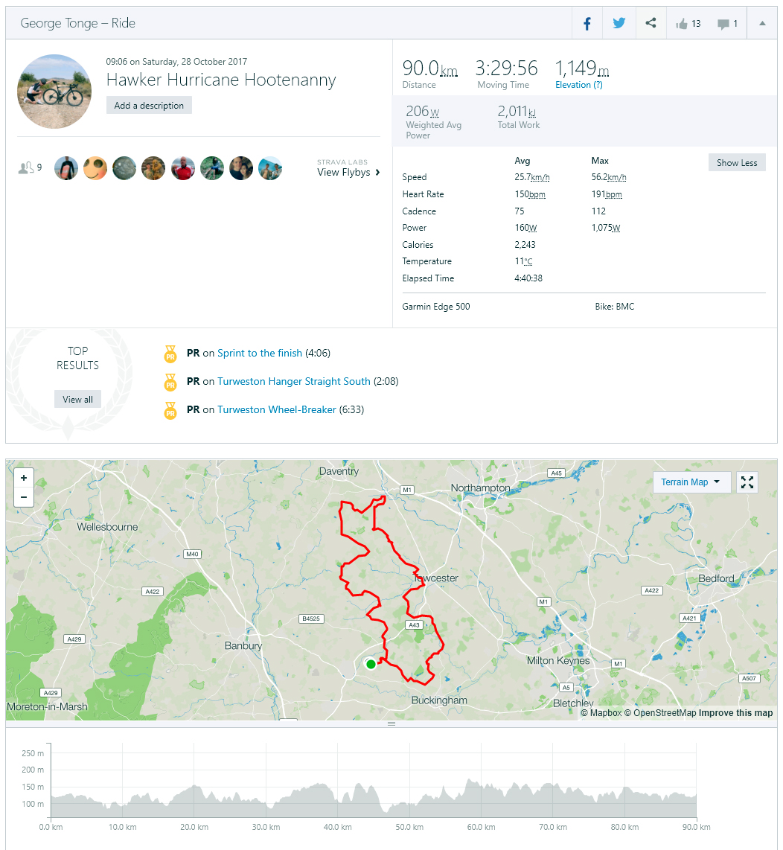Image resolution: width=783 pixels, height=850 pixels.
Task: Share the ride on Facebook
Action: 587,23
